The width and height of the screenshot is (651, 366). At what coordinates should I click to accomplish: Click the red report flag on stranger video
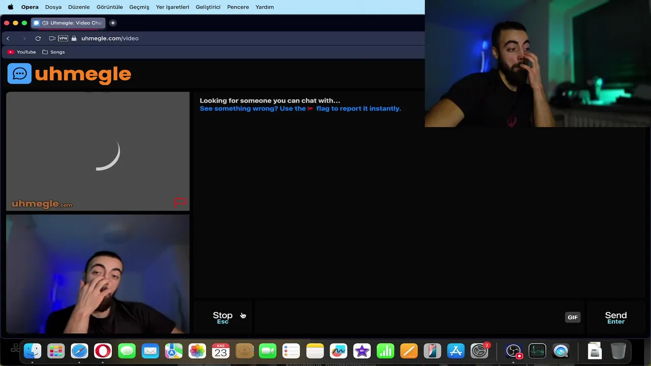pyautogui.click(x=180, y=202)
